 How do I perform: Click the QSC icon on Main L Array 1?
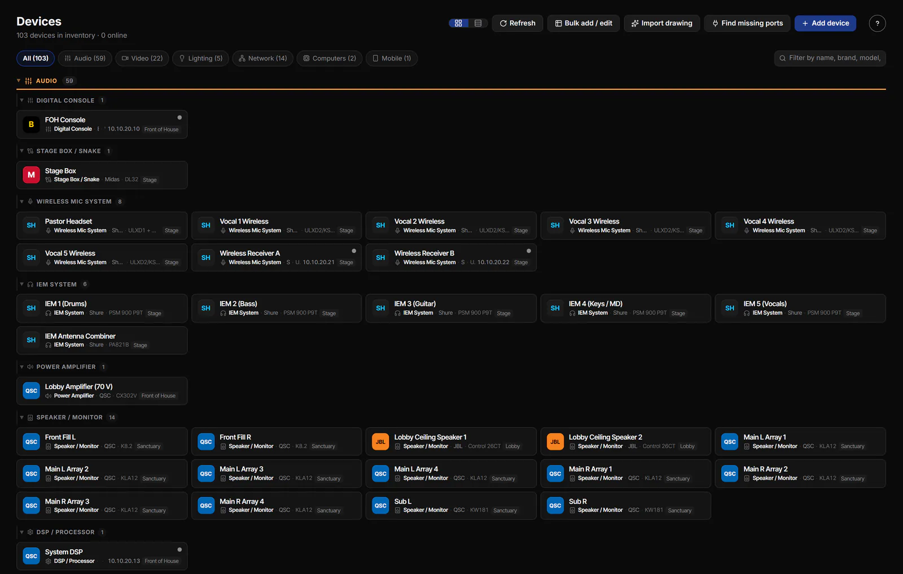coord(730,441)
